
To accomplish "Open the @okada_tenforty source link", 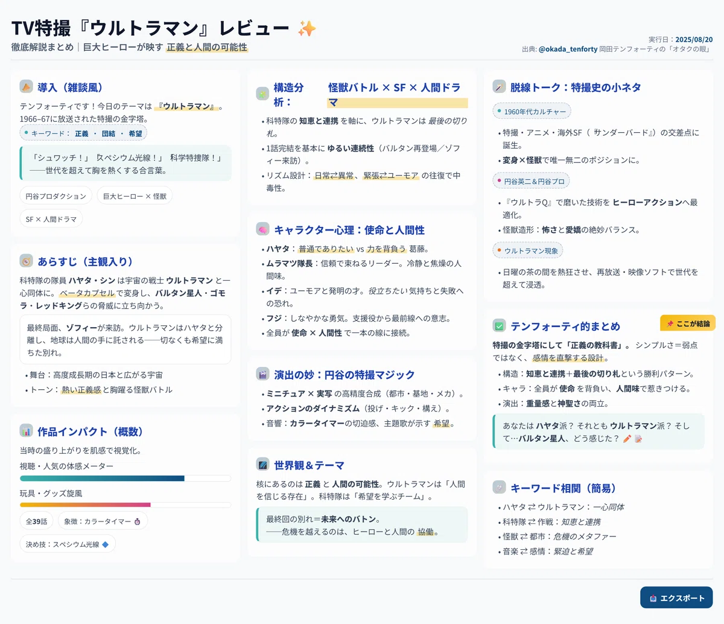I will tap(568, 49).
